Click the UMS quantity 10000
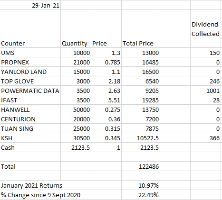This screenshot has height=200, width=222. click(76, 53)
